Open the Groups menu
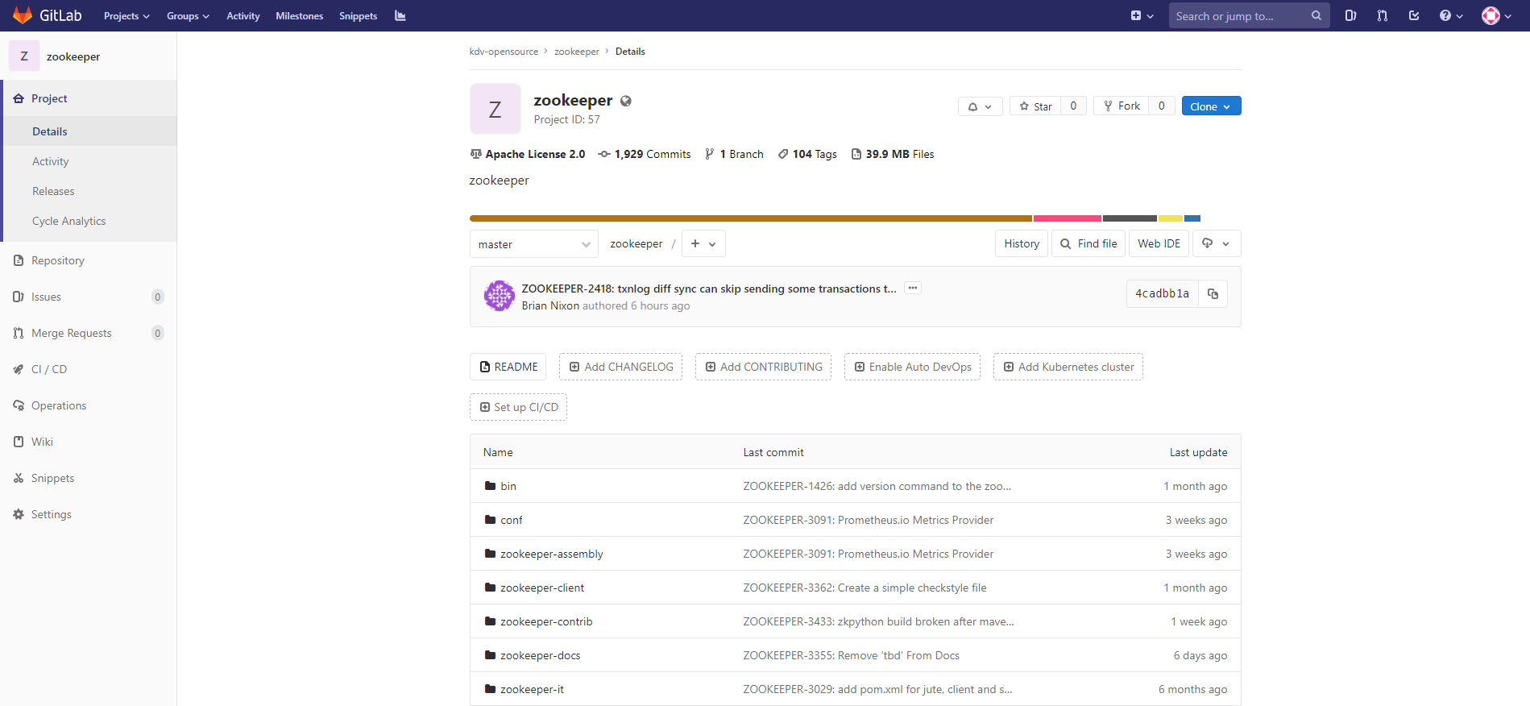The width and height of the screenshot is (1530, 706). coord(188,15)
